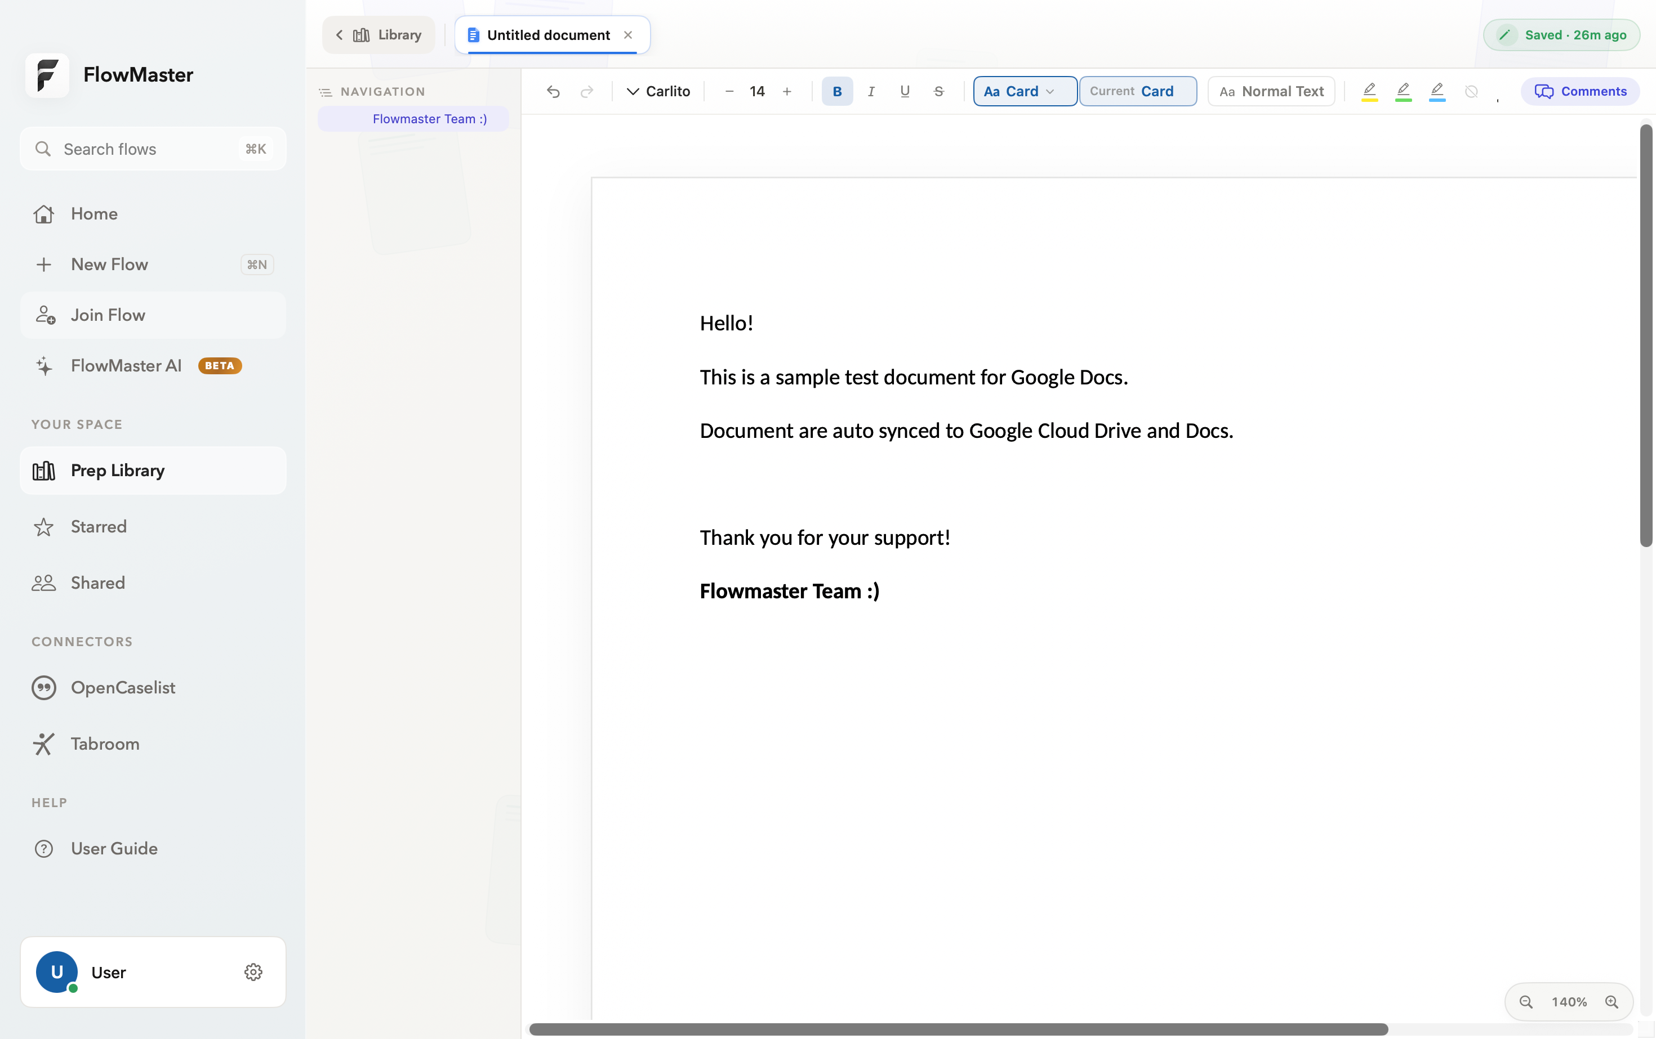Click the Current Card button
Screen dimensions: 1656x1039
coord(1137,91)
